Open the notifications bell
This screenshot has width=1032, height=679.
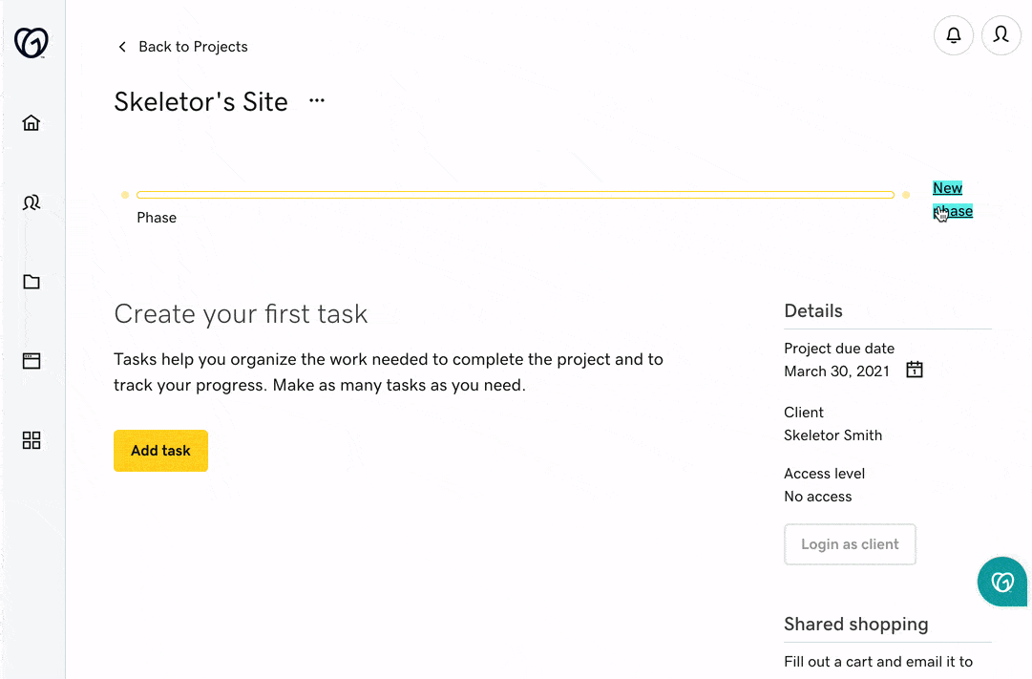click(x=953, y=35)
